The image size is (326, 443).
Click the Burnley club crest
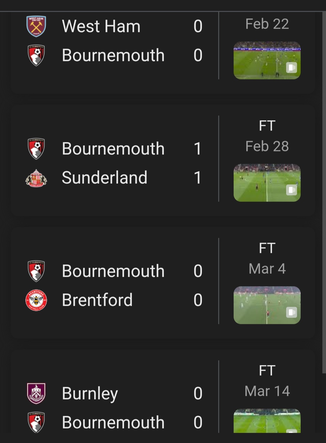click(36, 393)
